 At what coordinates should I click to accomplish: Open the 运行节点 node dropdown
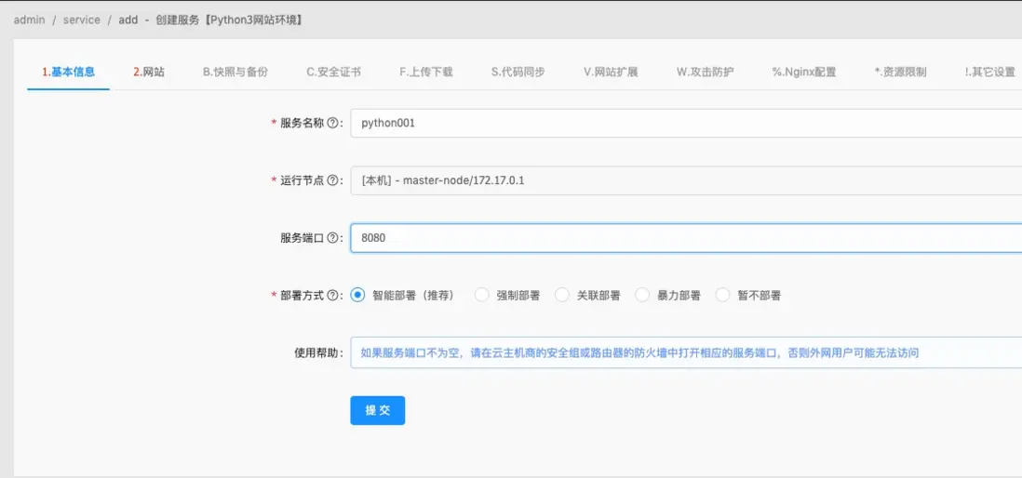point(686,180)
